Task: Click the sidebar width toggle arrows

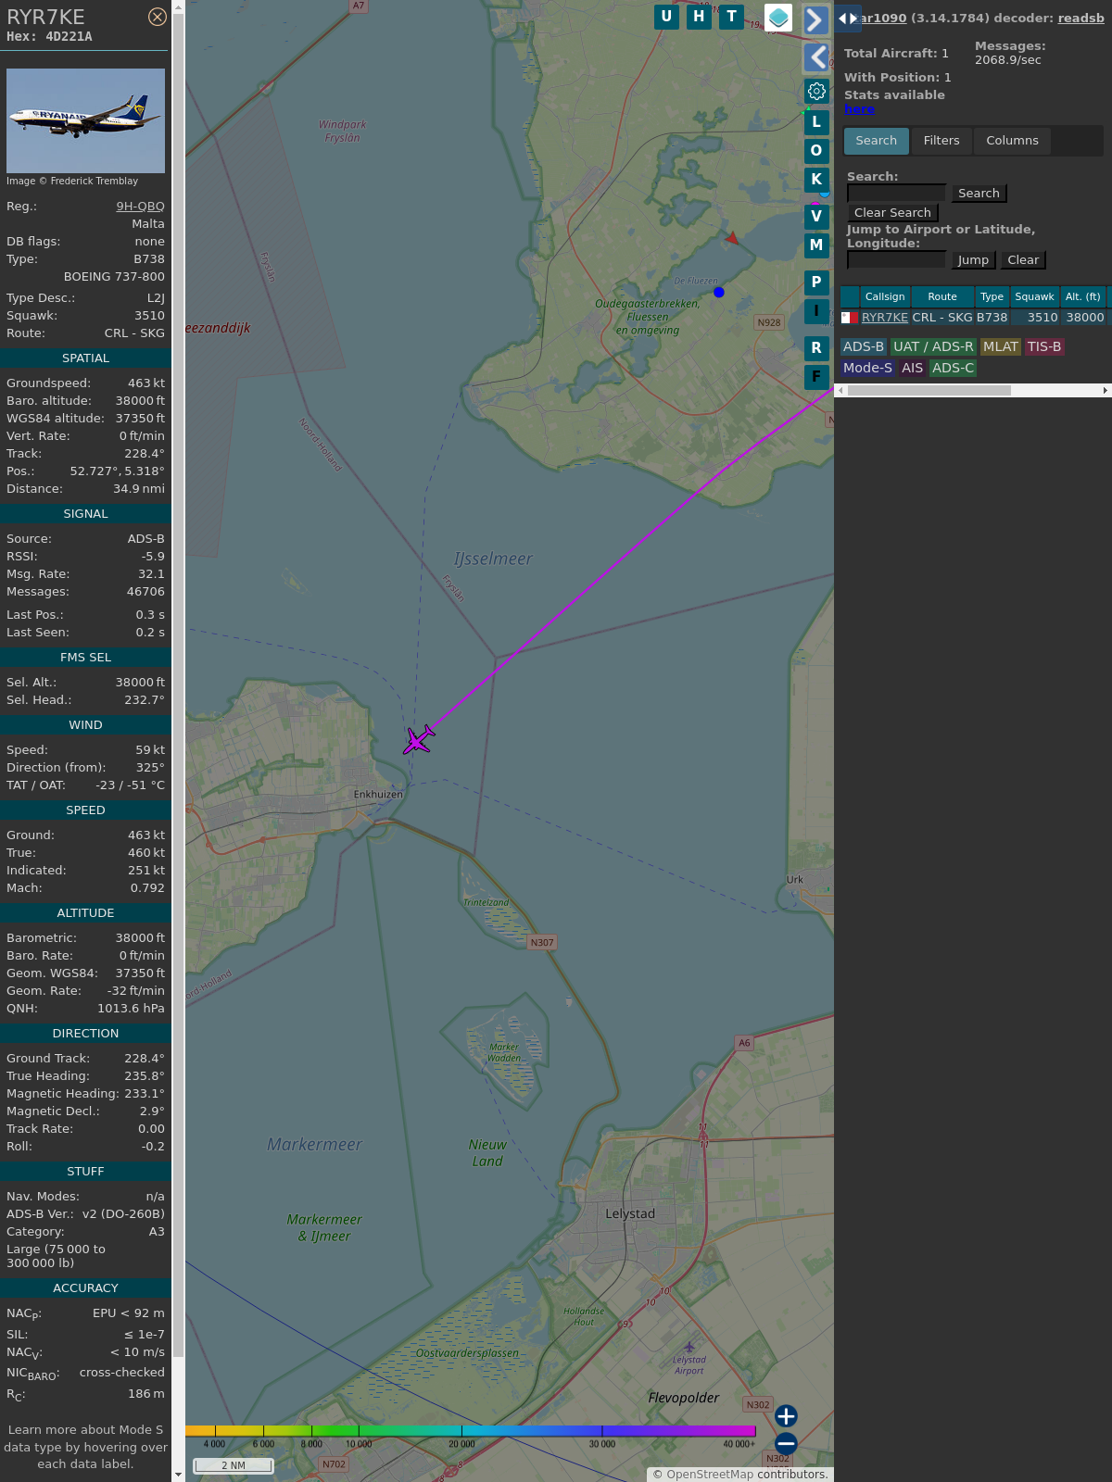Action: point(847,19)
